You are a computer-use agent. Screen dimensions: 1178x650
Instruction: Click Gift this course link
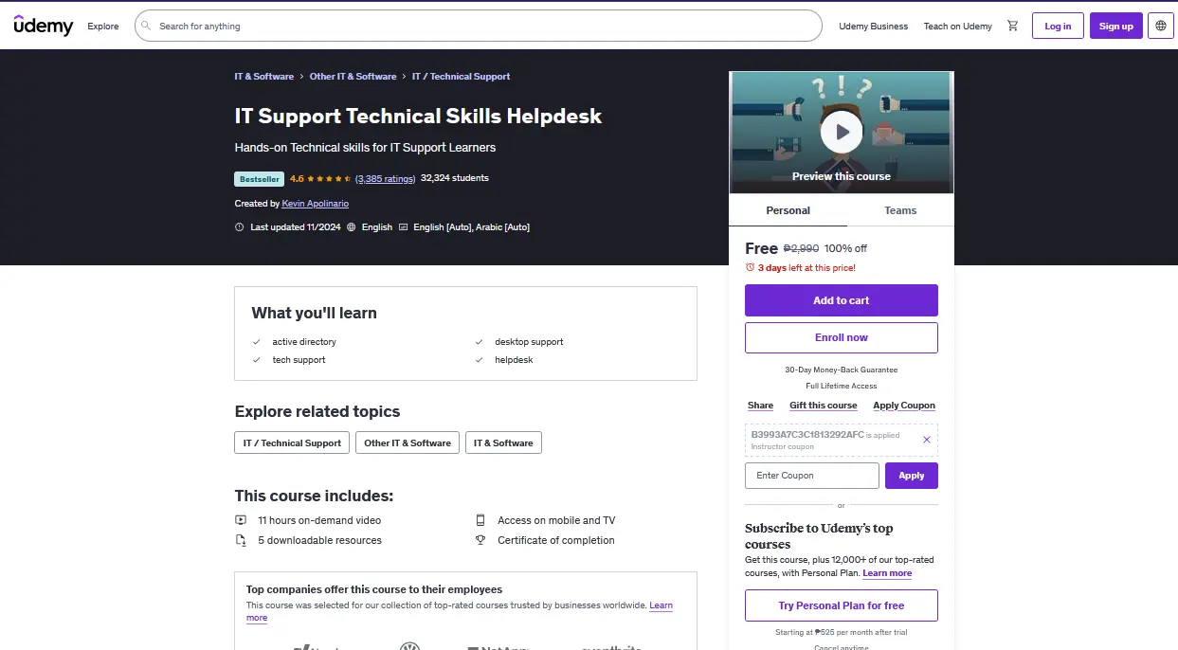824,406
